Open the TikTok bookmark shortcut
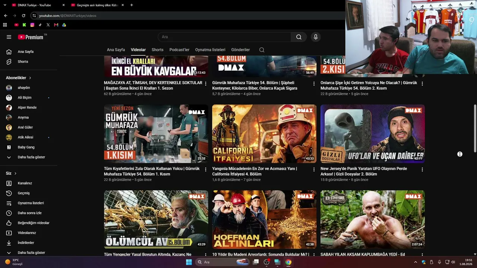Screen dimensions: 477x268 coord(40,25)
